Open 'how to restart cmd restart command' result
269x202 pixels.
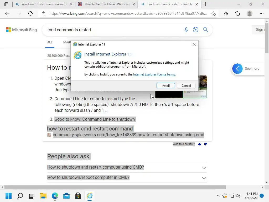click(x=90, y=129)
